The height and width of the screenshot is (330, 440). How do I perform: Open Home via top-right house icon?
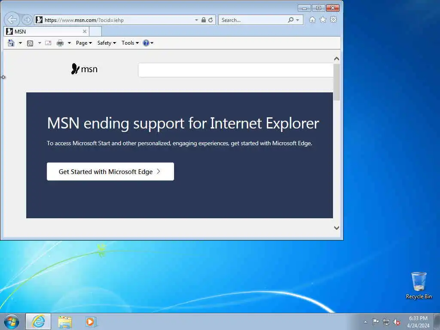point(312,20)
